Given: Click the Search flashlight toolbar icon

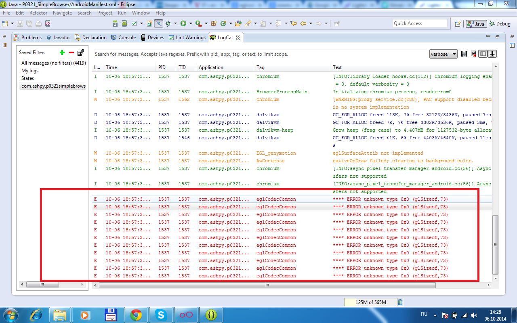Looking at the screenshot, I should pos(248,23).
